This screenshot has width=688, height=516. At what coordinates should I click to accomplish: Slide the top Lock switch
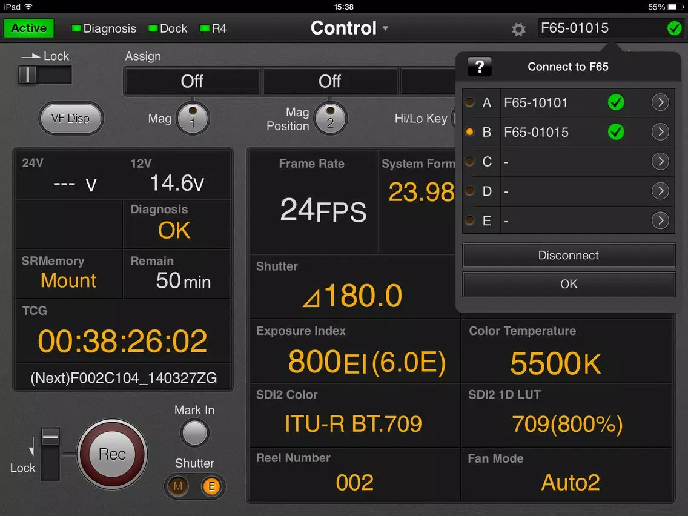pos(45,74)
